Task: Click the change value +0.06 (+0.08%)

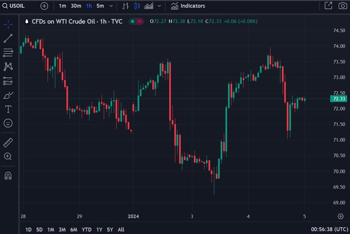Action: [241, 21]
